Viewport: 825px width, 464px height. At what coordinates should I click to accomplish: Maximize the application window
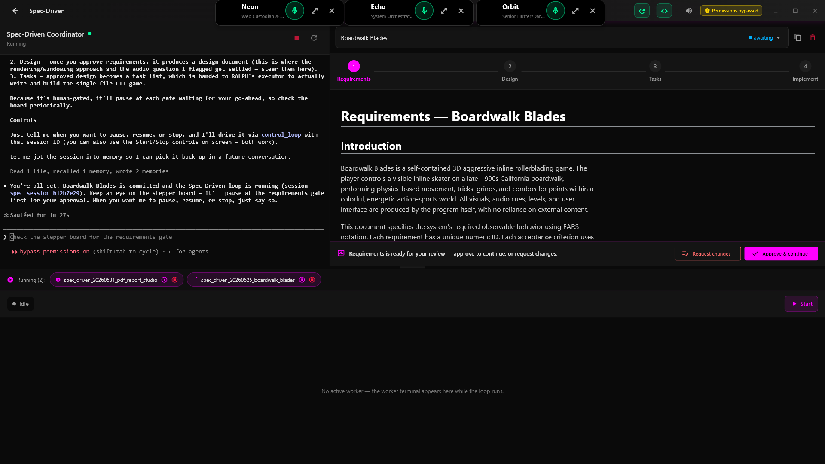pyautogui.click(x=795, y=11)
